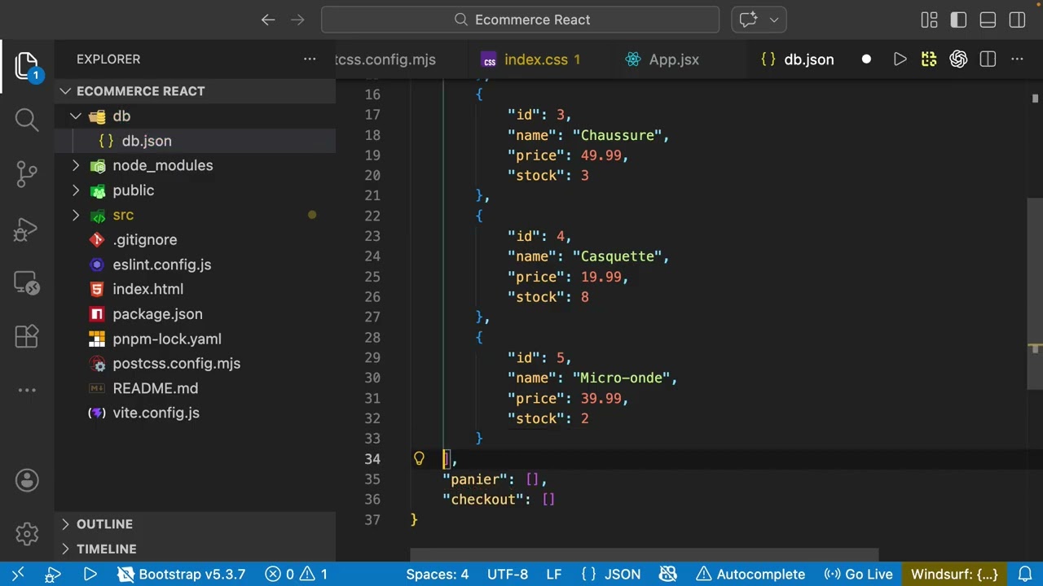Open the Extensions view
The height and width of the screenshot is (586, 1043).
click(27, 336)
